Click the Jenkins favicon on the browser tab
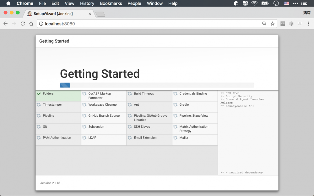 pos(29,14)
